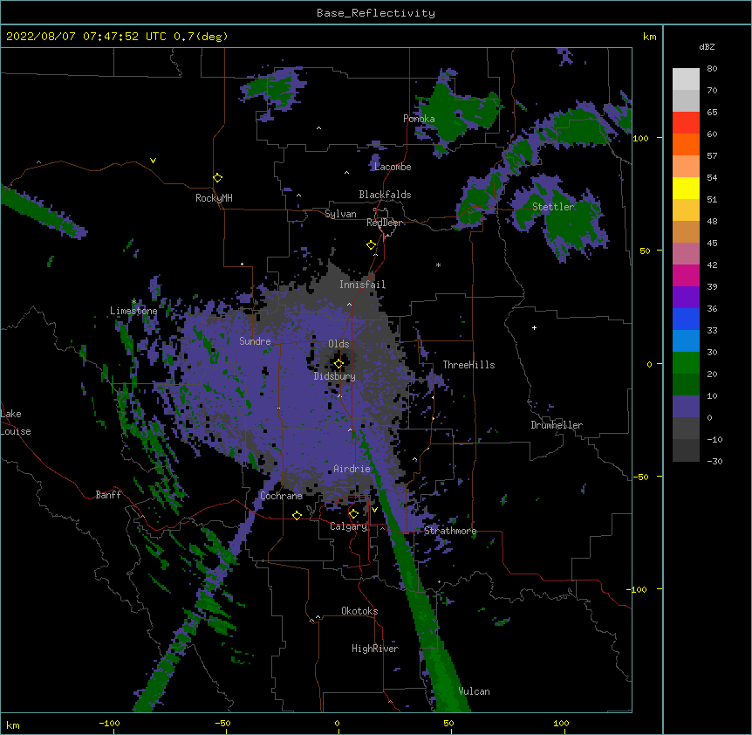Click the Ponoka city label
Image resolution: width=752 pixels, height=735 pixels.
[419, 119]
